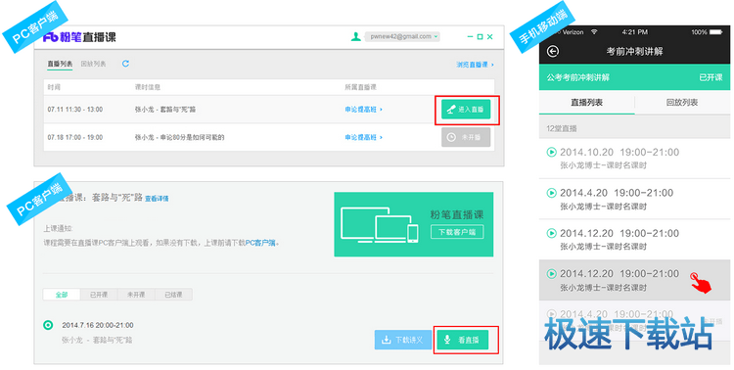Open 浏览直播课 link
This screenshot has width=734, height=370.
pyautogui.click(x=475, y=65)
